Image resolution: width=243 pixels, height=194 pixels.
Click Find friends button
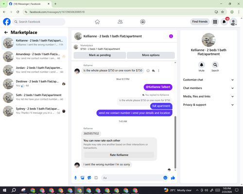[200, 22]
